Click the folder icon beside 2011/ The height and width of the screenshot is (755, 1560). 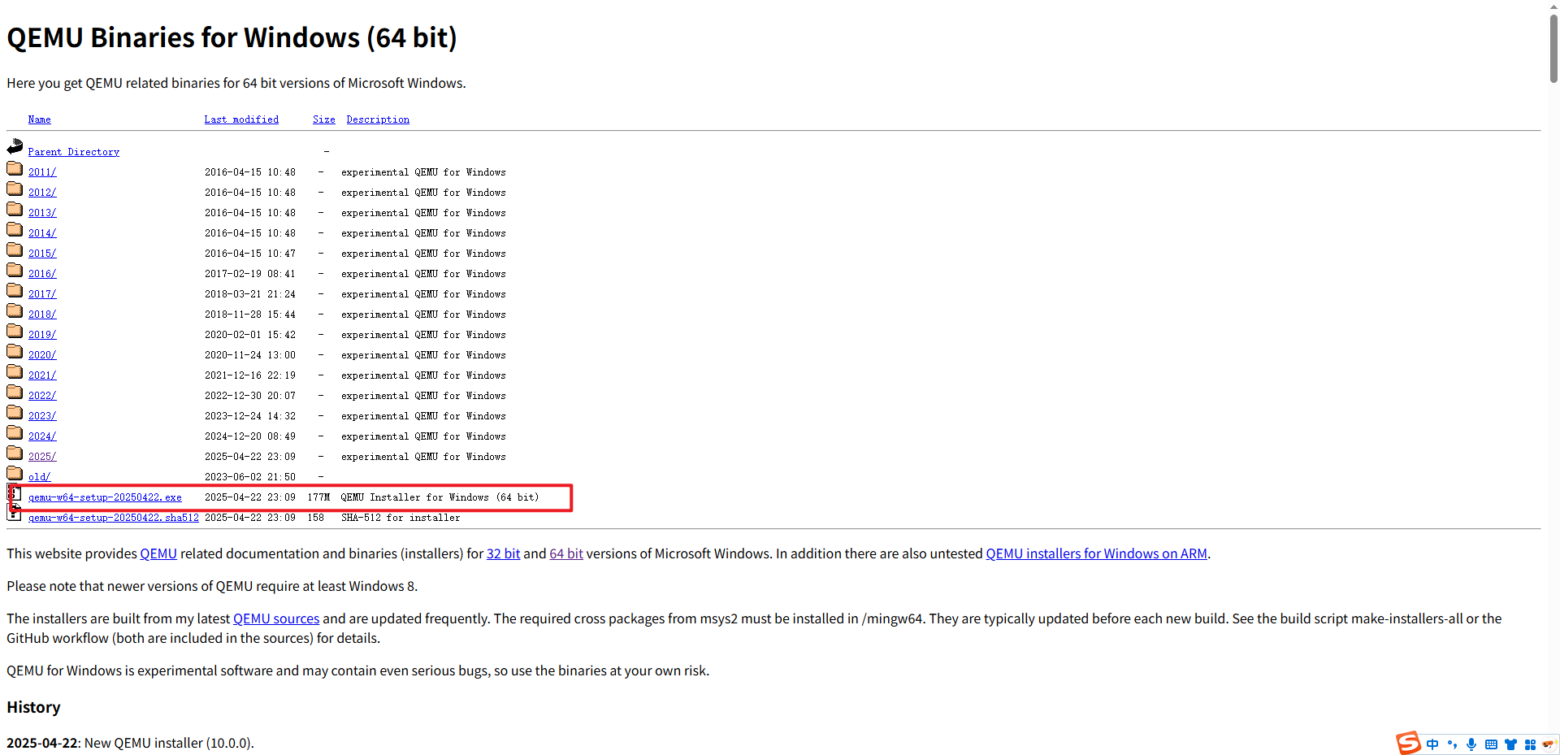tap(15, 168)
